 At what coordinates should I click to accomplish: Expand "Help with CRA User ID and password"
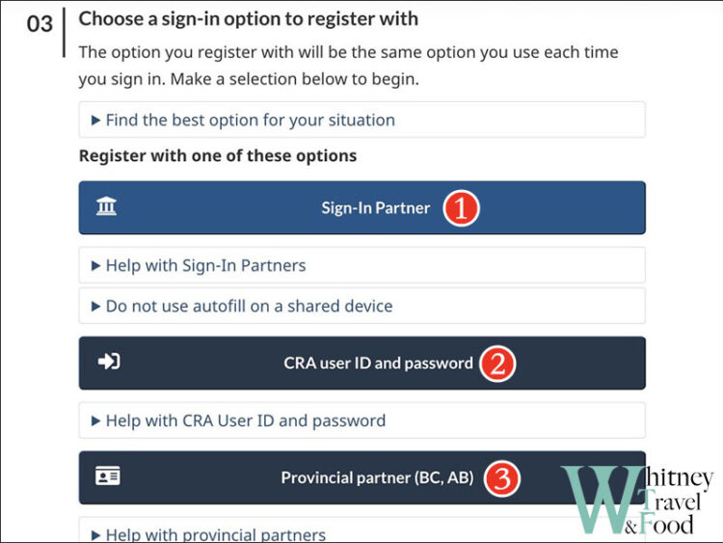click(x=245, y=421)
